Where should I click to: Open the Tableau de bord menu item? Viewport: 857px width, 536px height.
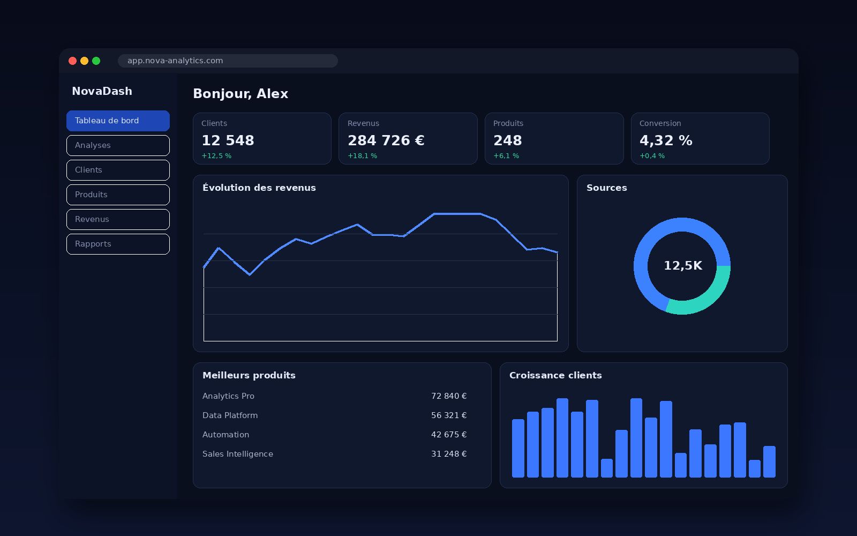click(118, 121)
